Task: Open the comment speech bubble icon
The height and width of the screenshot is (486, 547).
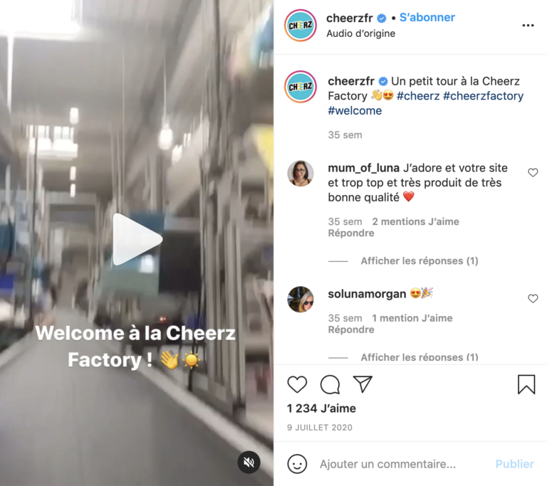Action: [330, 384]
